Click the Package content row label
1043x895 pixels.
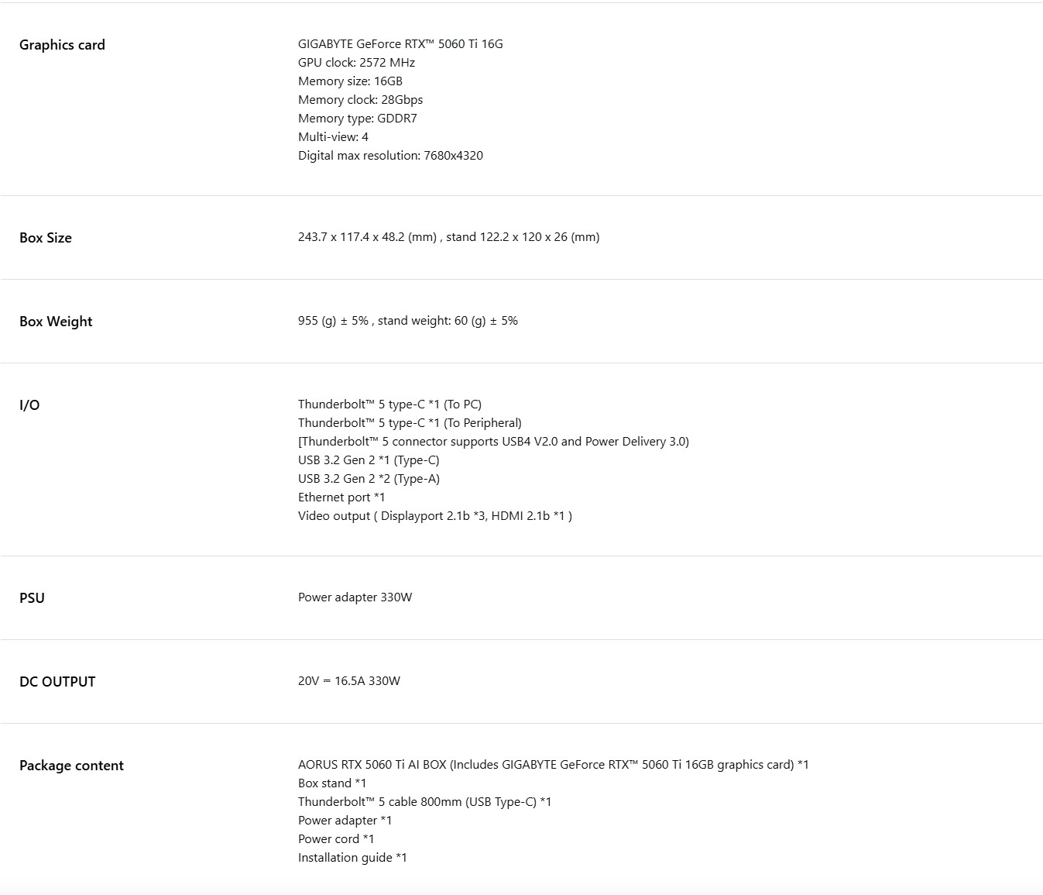71,766
